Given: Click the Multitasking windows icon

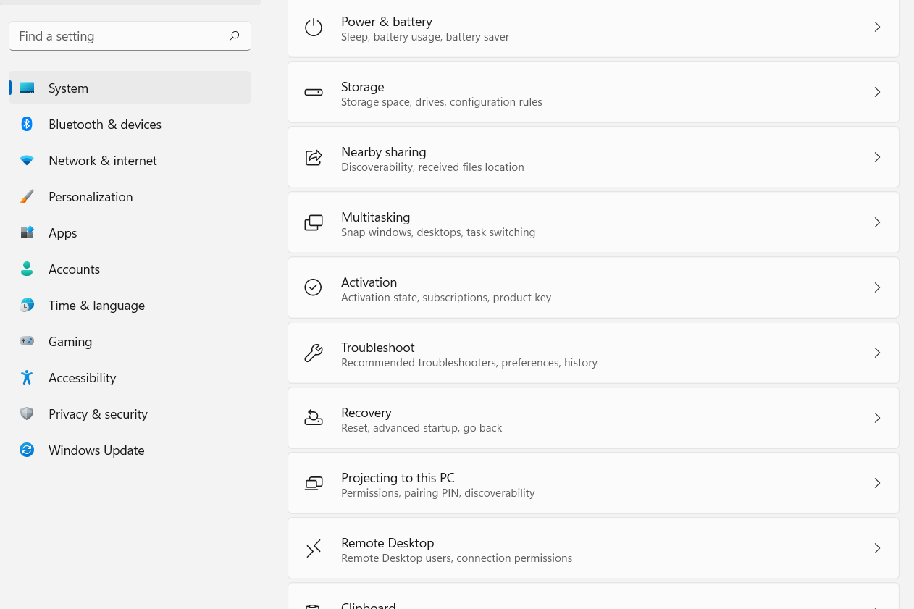Looking at the screenshot, I should pos(313,223).
